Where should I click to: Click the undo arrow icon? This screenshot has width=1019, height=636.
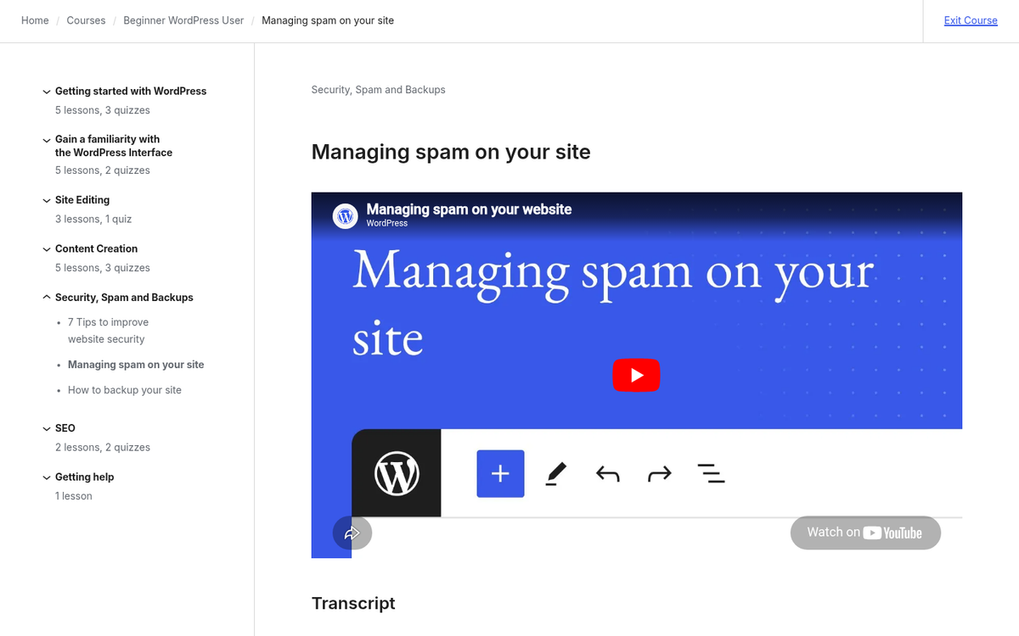[608, 473]
